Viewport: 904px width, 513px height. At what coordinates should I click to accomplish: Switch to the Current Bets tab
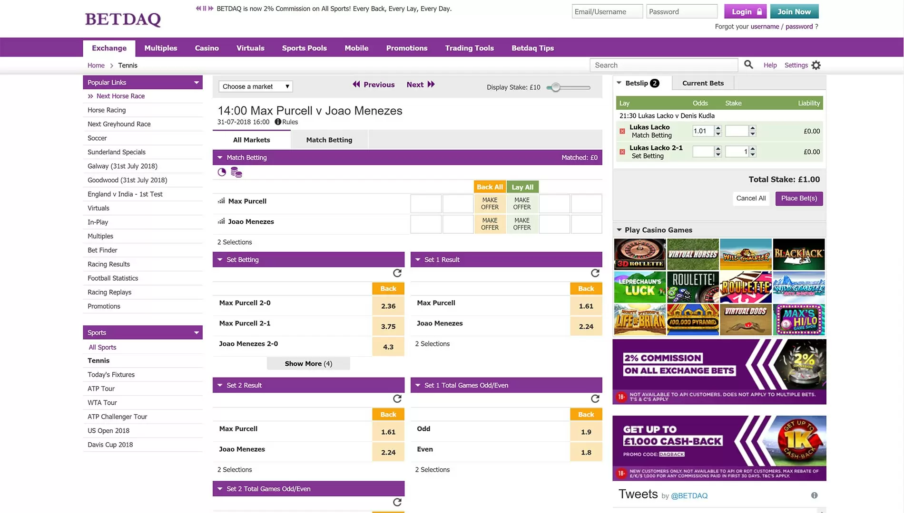click(x=703, y=83)
